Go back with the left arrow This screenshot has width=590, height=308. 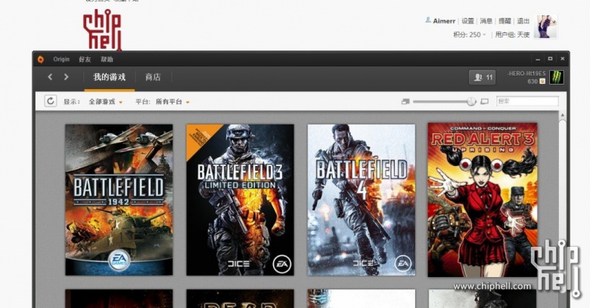50,77
